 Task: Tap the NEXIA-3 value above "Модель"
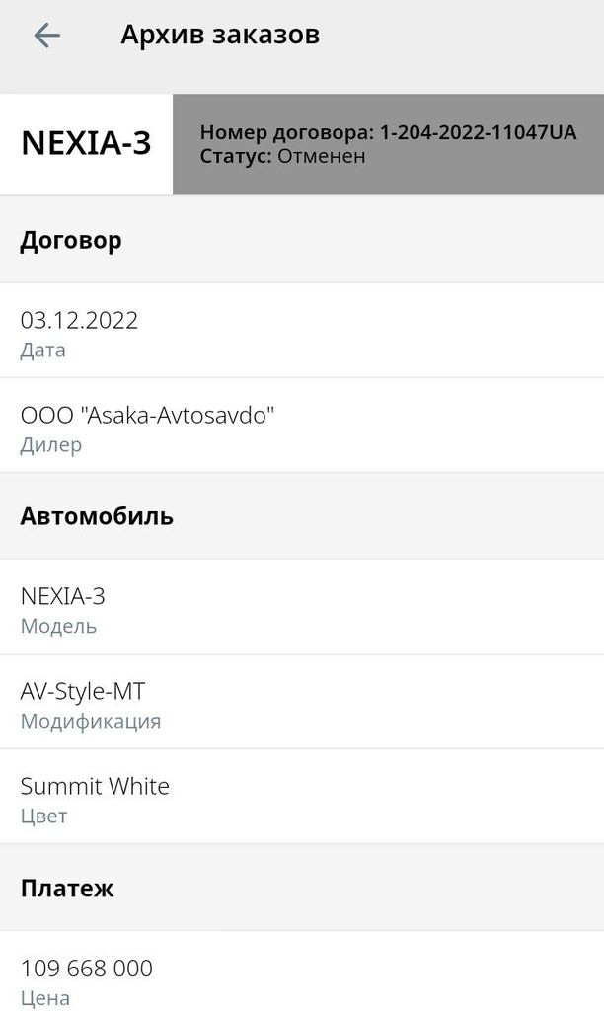tap(63, 596)
